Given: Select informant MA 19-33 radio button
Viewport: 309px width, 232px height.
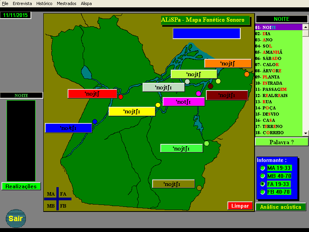Looking at the screenshot, I should click(x=263, y=168).
